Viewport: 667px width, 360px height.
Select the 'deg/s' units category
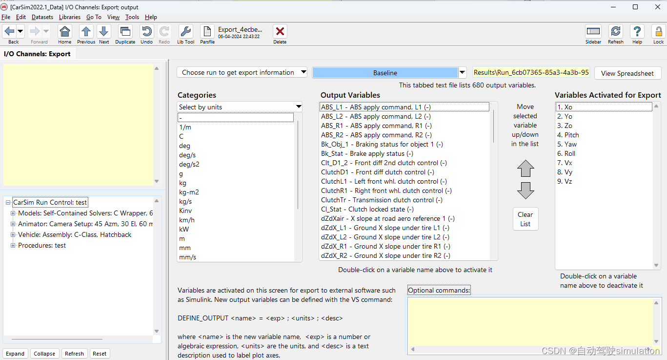coord(187,155)
